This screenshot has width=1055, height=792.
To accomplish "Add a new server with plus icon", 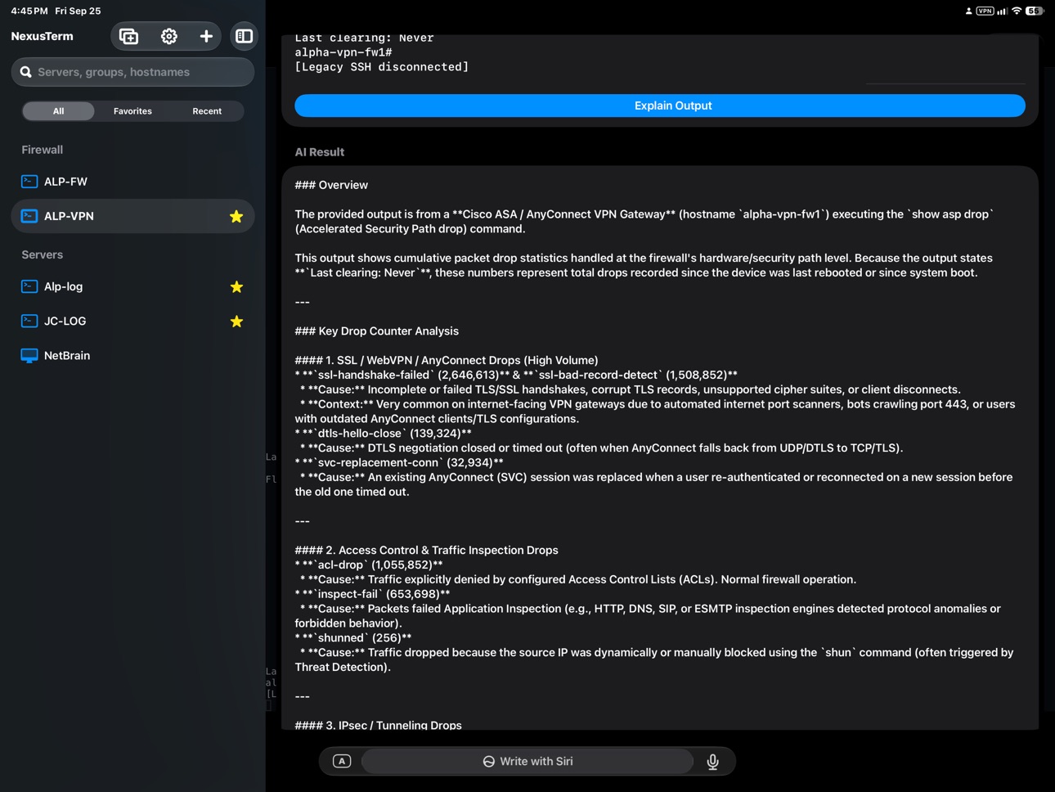I will click(206, 36).
